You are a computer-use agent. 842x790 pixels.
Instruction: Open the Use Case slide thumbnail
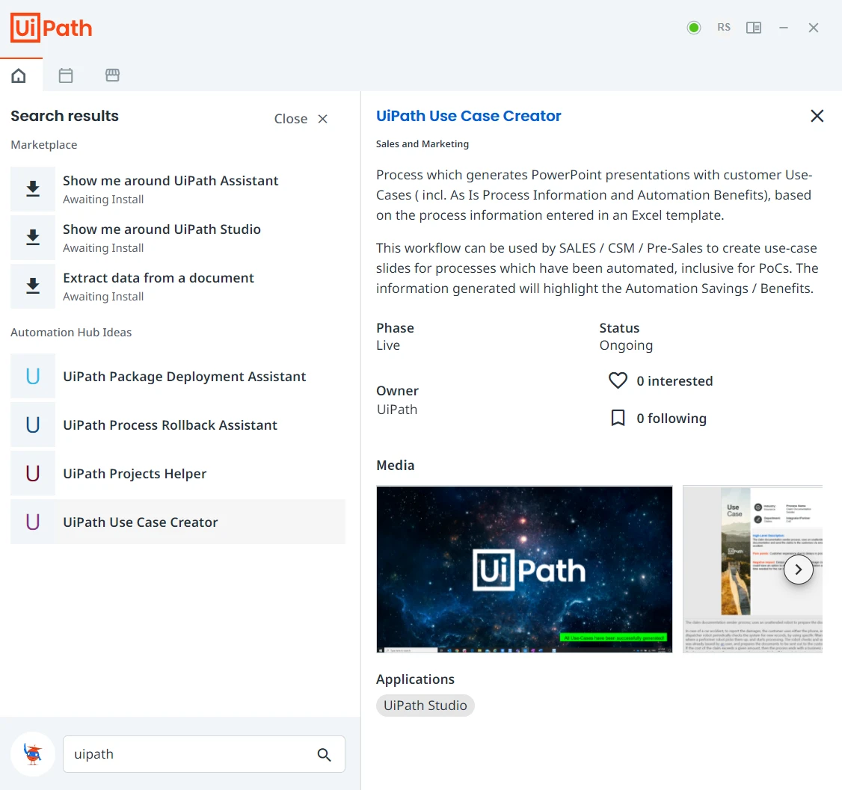click(x=752, y=570)
